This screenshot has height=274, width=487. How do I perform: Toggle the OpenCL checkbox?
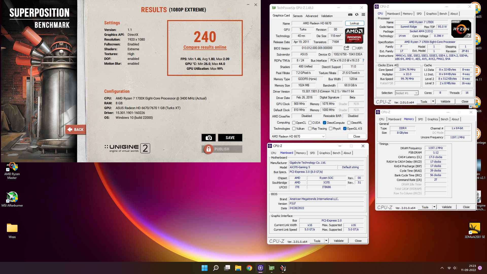pos(294,123)
